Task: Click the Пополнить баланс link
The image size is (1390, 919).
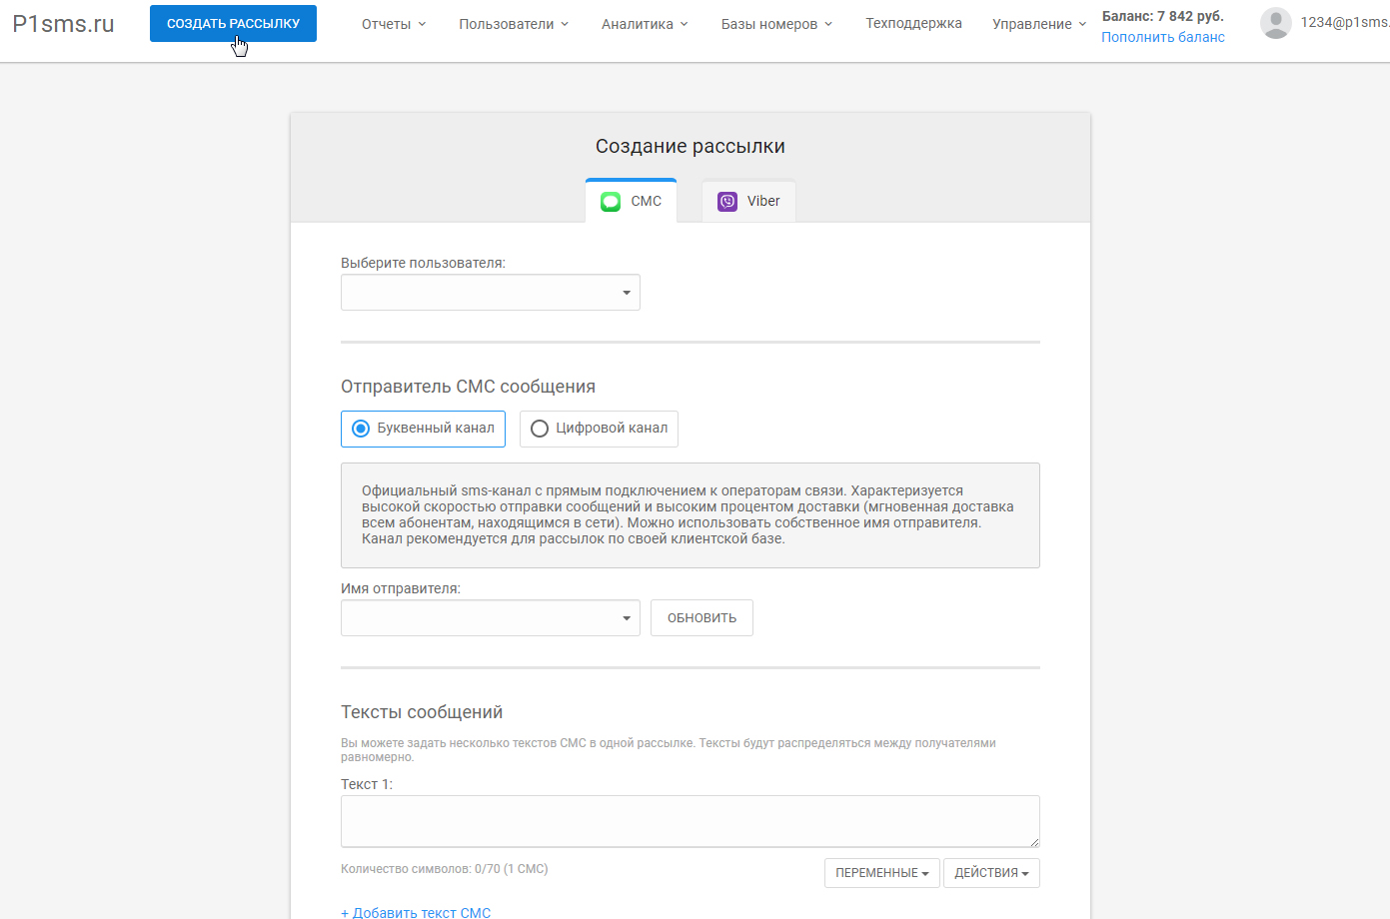Action: (x=1163, y=37)
